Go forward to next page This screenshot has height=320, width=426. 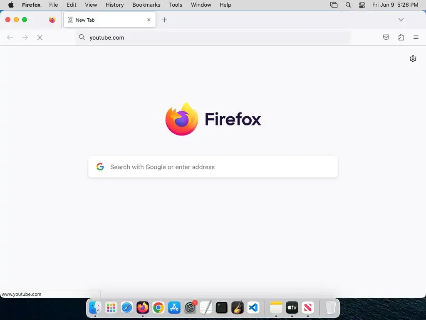point(25,37)
